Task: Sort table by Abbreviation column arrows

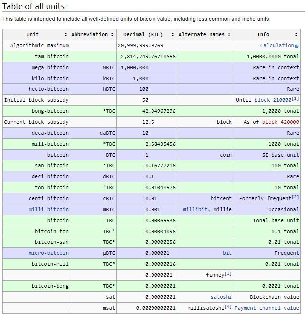Action: (112, 34)
